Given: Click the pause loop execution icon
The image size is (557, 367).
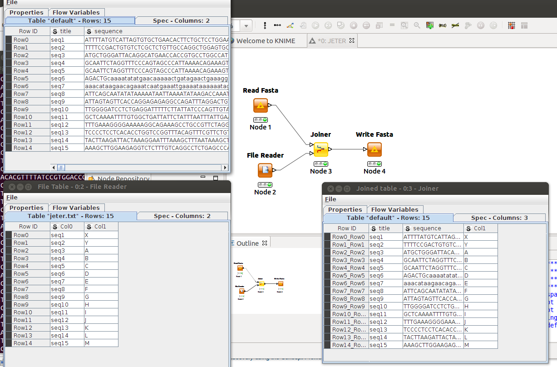Looking at the screenshot, I should point(481,25).
